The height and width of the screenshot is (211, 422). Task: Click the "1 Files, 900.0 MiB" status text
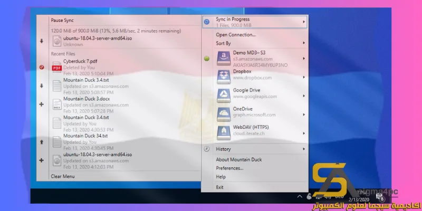pos(234,25)
